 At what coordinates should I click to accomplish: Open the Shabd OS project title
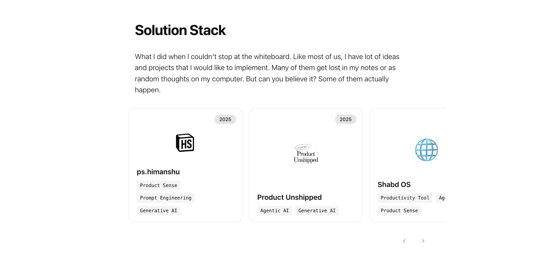click(x=394, y=185)
